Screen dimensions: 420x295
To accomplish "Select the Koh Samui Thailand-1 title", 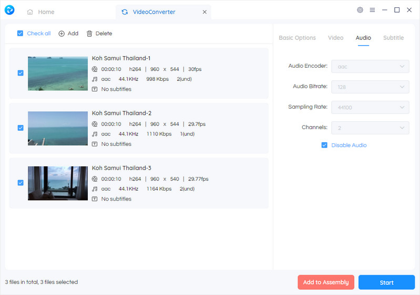I will coord(121,58).
